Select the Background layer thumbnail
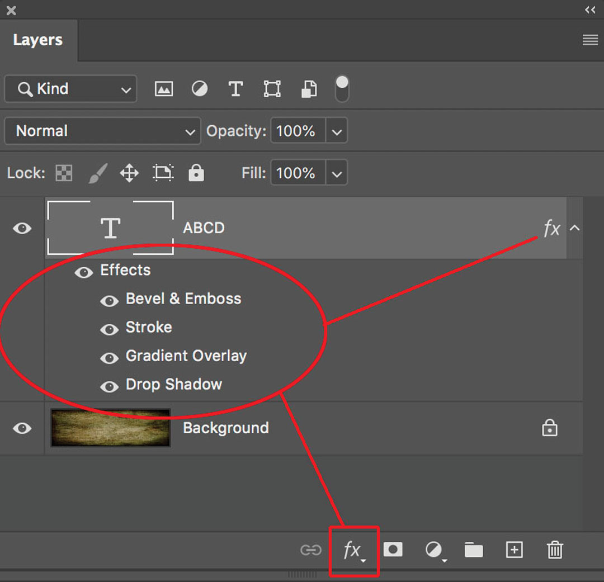 click(110, 428)
